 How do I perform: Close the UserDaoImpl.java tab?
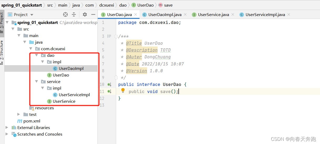point(185,15)
